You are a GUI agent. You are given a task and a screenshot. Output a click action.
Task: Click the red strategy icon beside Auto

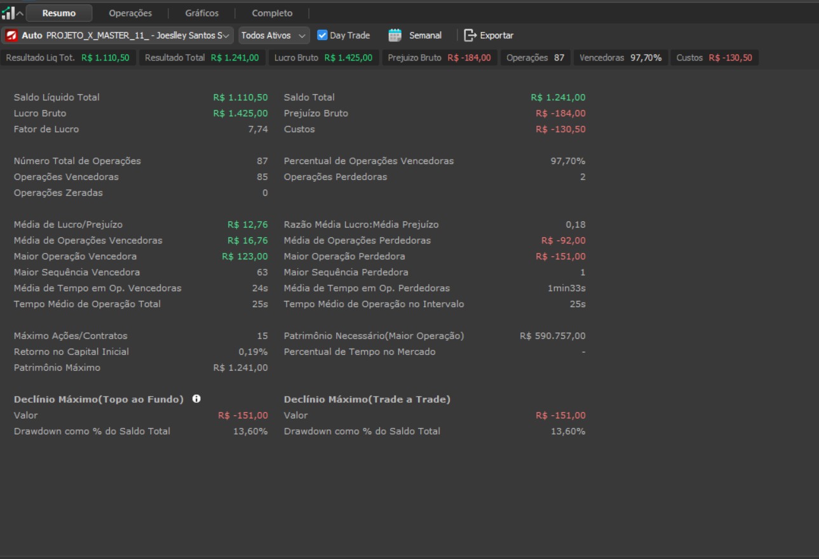tap(11, 36)
